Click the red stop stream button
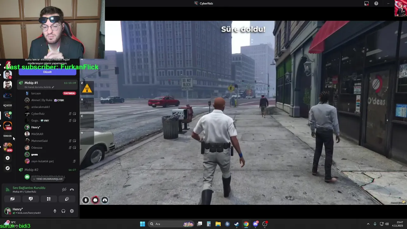The width and height of the screenshot is (407, 229). [95, 200]
